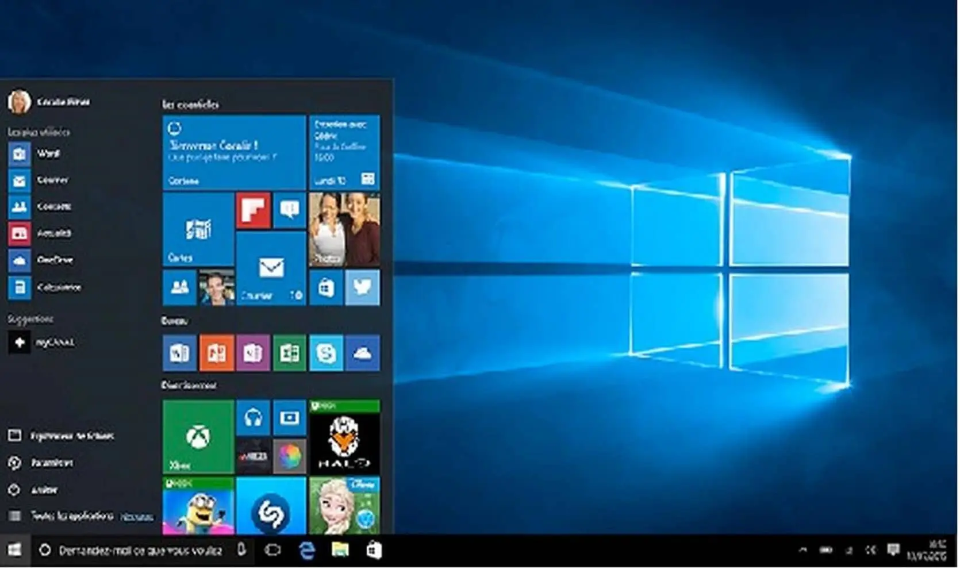
Task: Open the small Contacts people tile
Action: click(179, 287)
